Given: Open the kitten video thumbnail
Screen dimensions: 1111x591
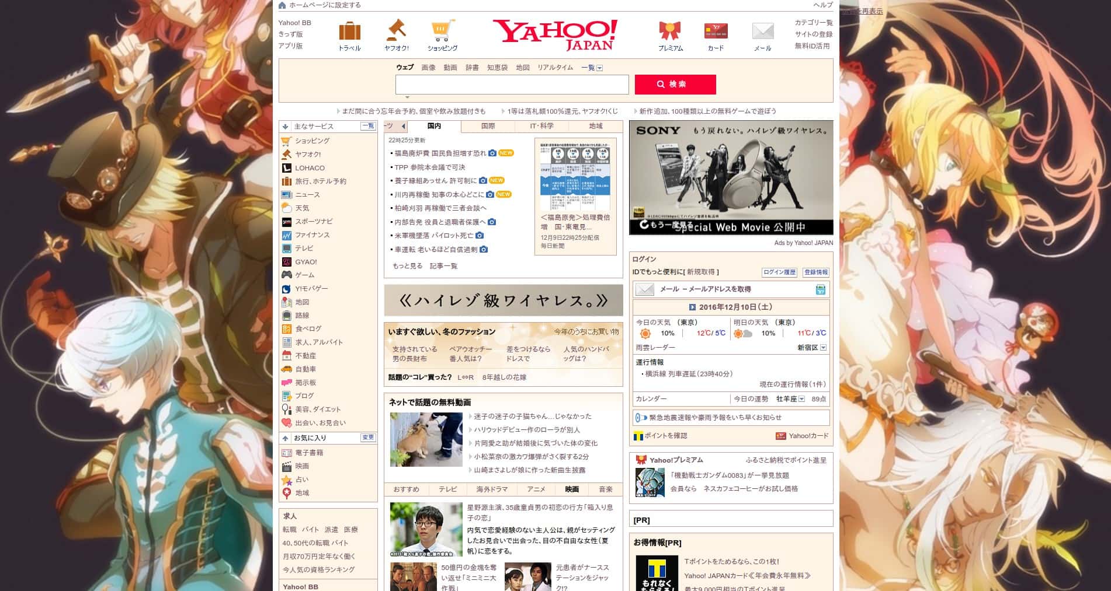Looking at the screenshot, I should (426, 439).
